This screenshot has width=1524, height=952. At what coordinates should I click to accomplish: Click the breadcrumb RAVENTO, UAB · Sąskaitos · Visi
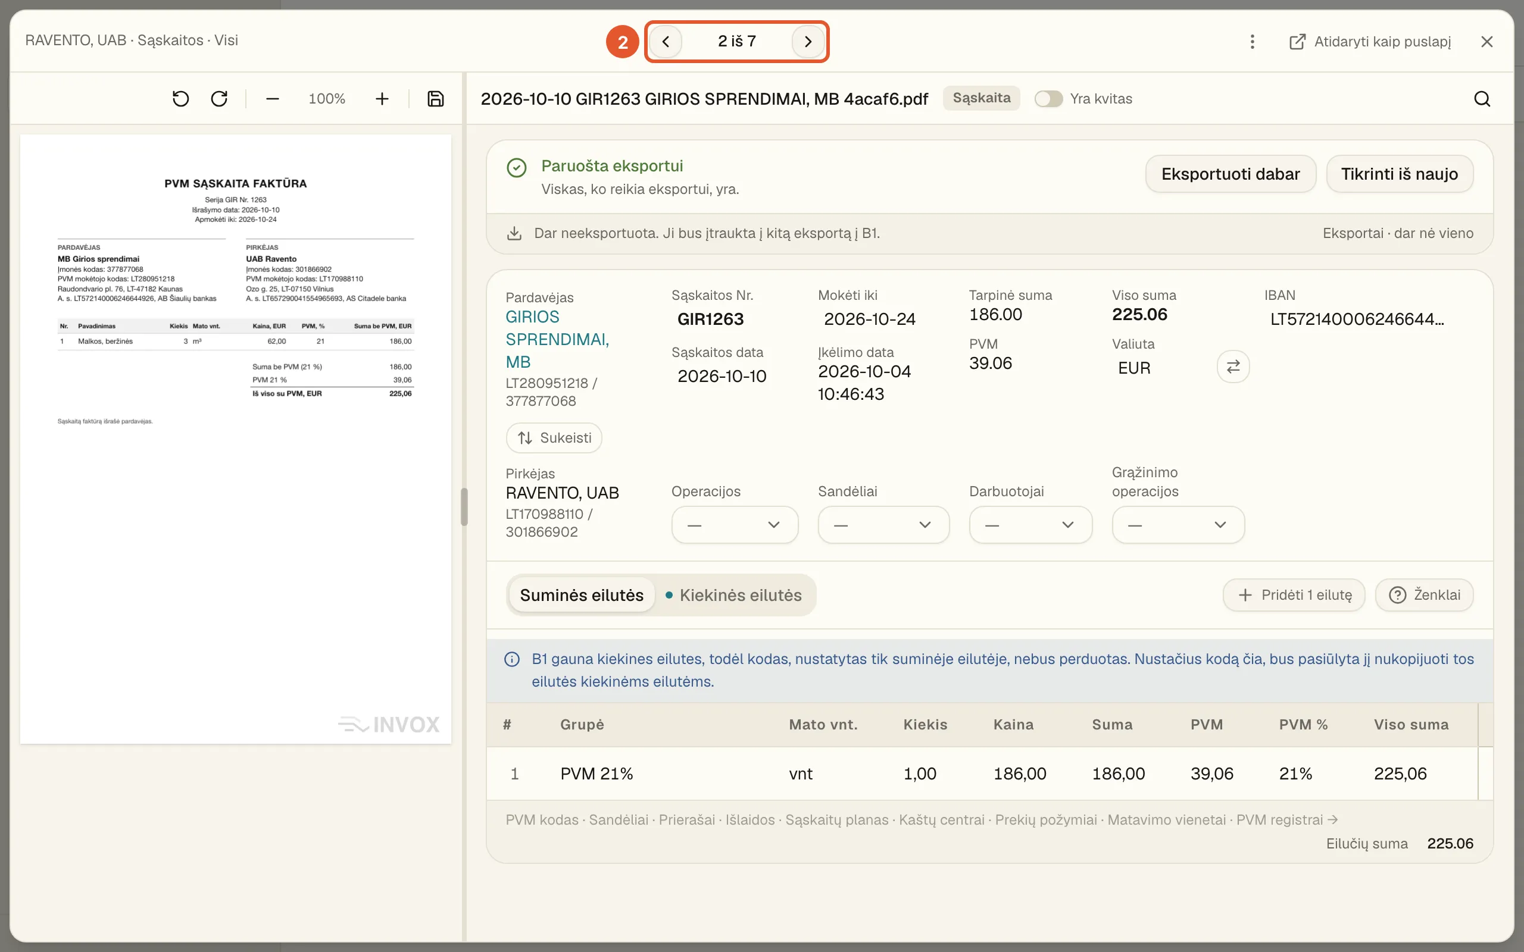(x=131, y=40)
